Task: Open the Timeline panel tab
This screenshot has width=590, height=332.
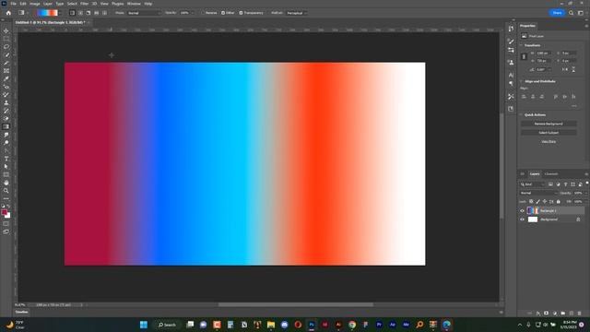Action: pos(21,312)
